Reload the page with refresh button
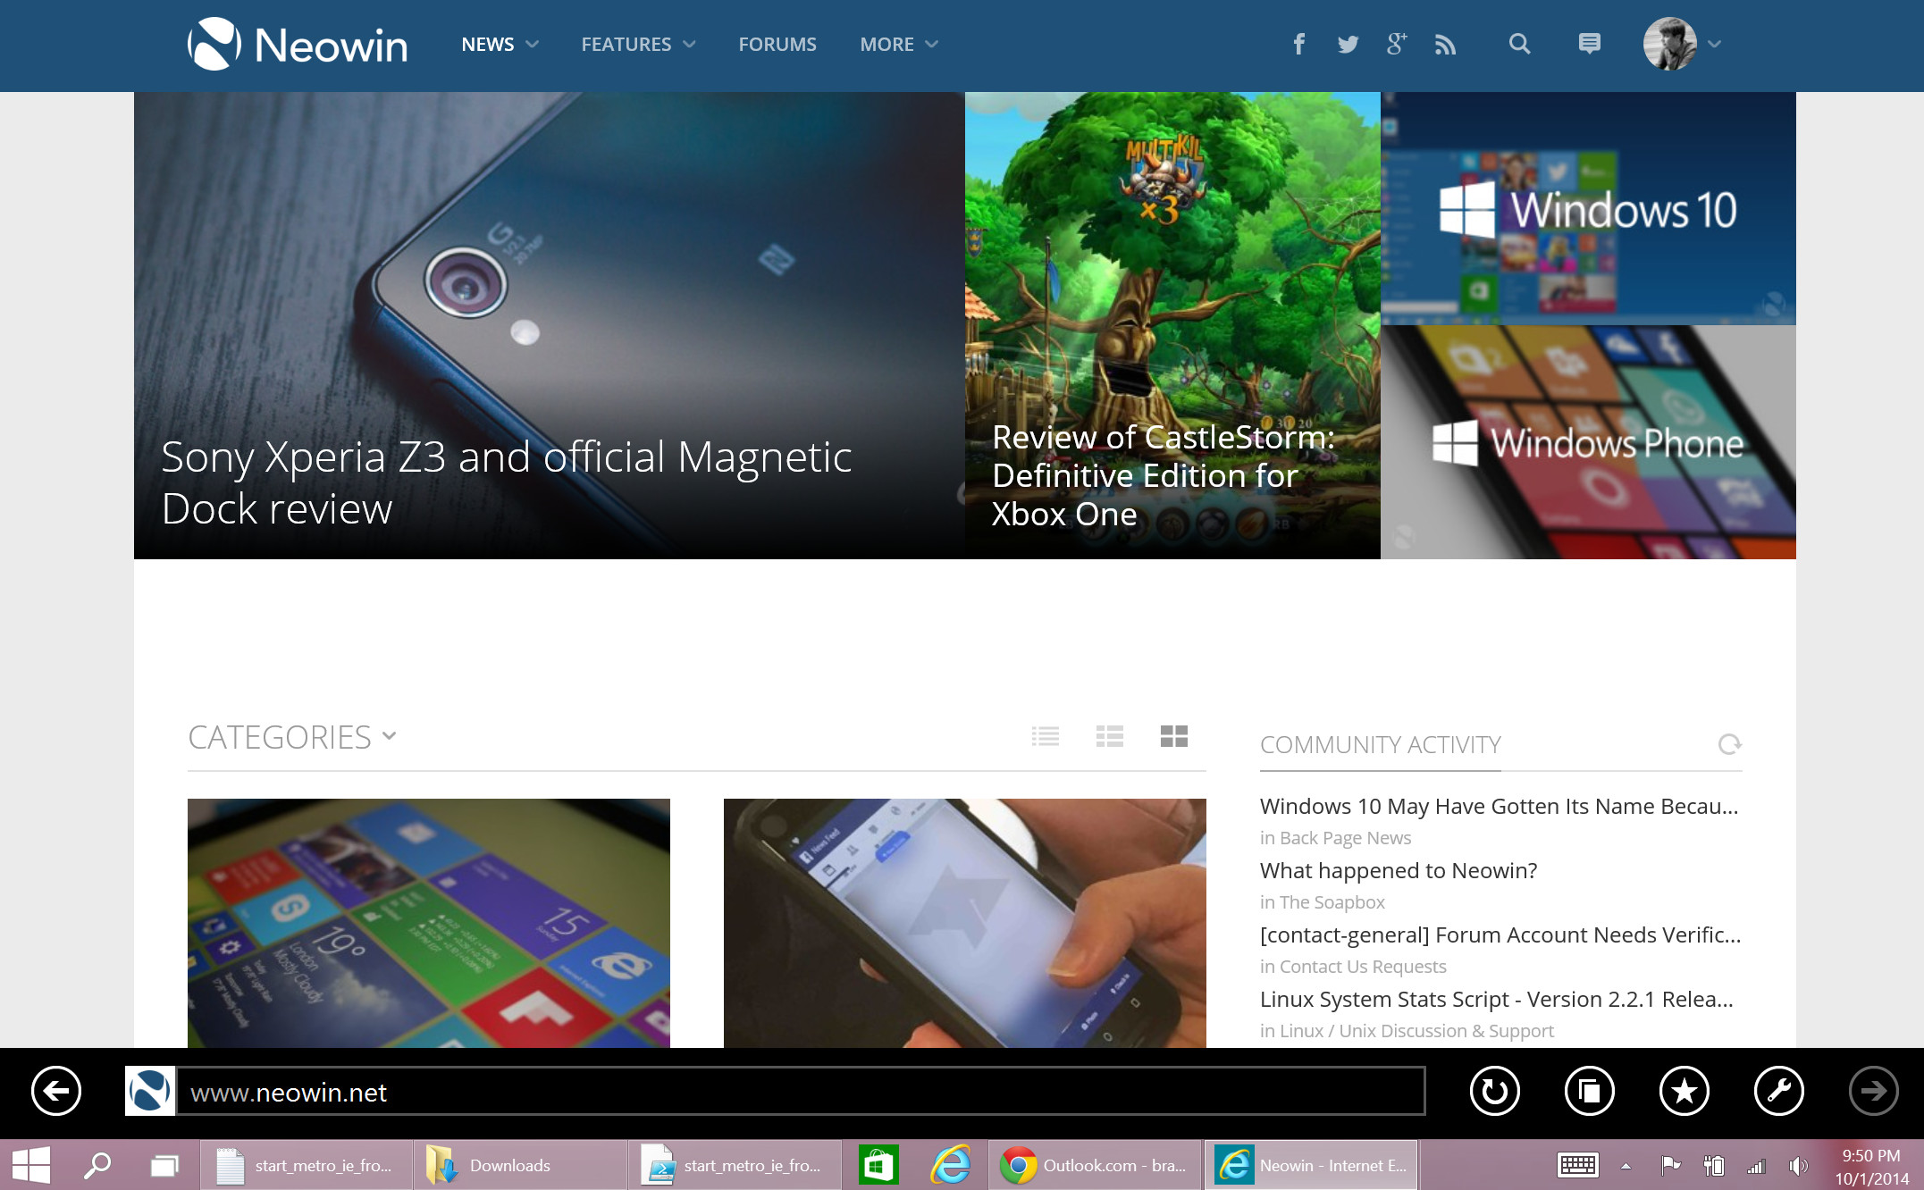The image size is (1924, 1190). pyautogui.click(x=1494, y=1091)
